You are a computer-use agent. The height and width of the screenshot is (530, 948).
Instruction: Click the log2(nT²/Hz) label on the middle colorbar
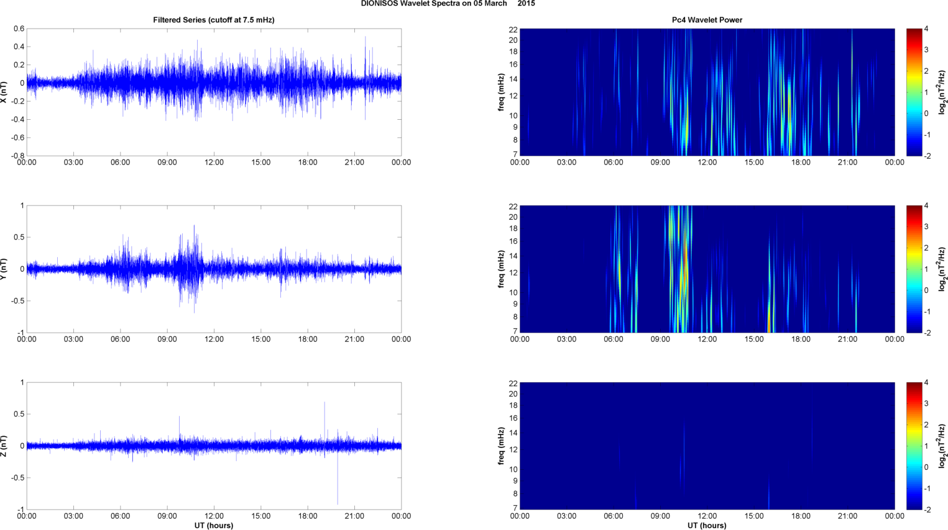pos(943,269)
